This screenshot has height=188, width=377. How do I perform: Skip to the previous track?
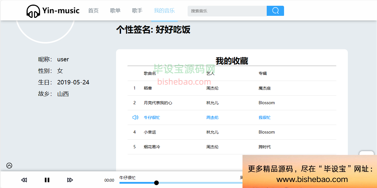[24, 180]
